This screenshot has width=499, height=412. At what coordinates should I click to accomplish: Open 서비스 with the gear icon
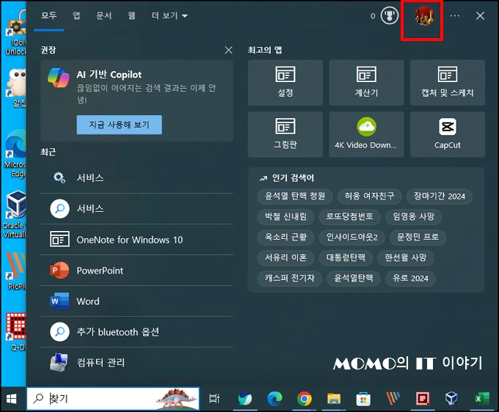point(136,177)
